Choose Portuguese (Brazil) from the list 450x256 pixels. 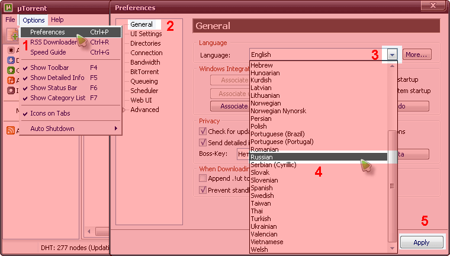pyautogui.click(x=319, y=134)
